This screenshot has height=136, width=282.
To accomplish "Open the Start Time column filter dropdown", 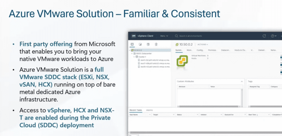I will click(269, 115).
